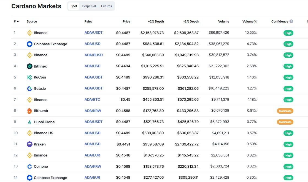The height and width of the screenshot is (182, 308).
Task: Sort by the Price column header
Action: (126, 21)
